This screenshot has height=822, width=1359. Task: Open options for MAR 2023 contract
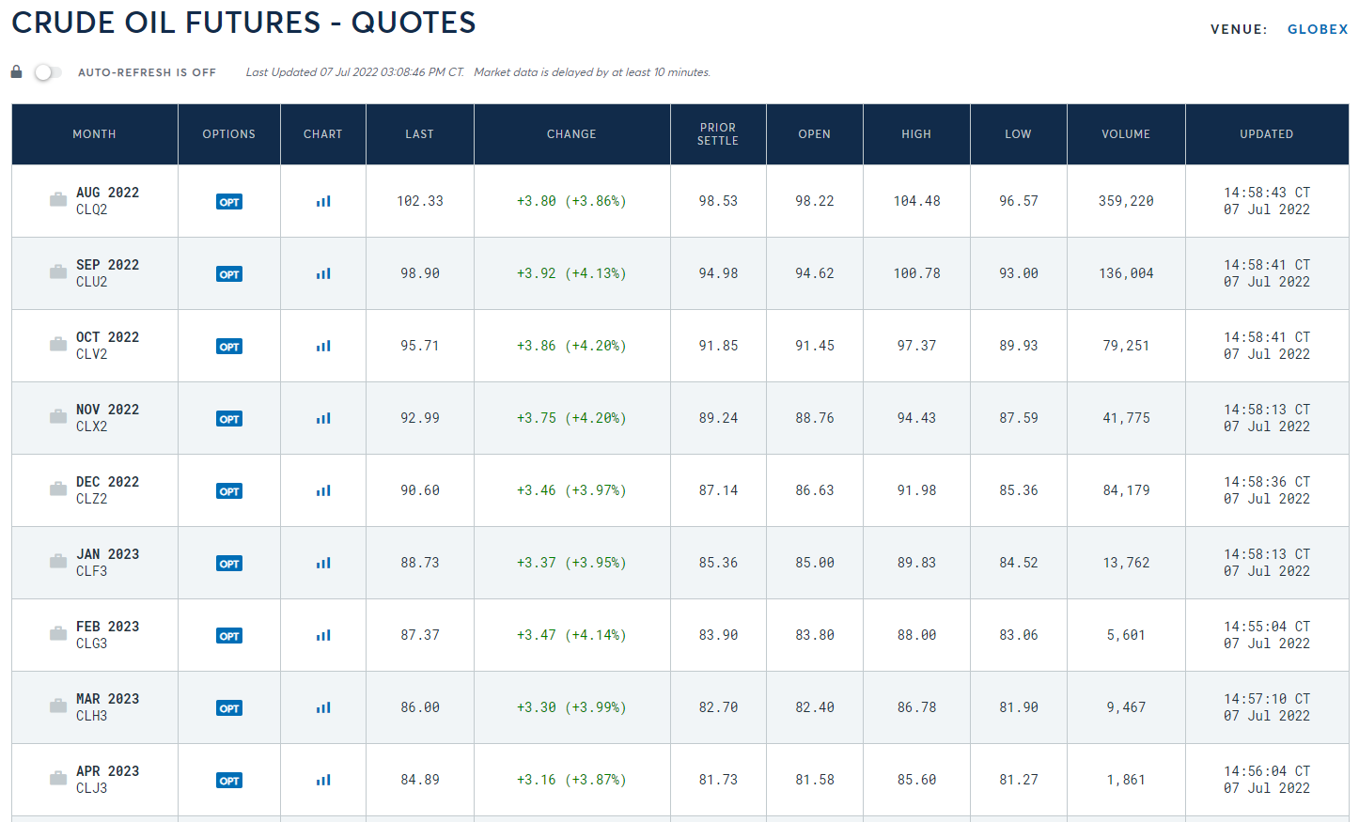click(229, 708)
